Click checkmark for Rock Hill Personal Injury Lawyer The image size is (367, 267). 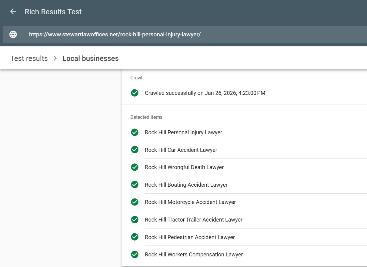pos(135,132)
